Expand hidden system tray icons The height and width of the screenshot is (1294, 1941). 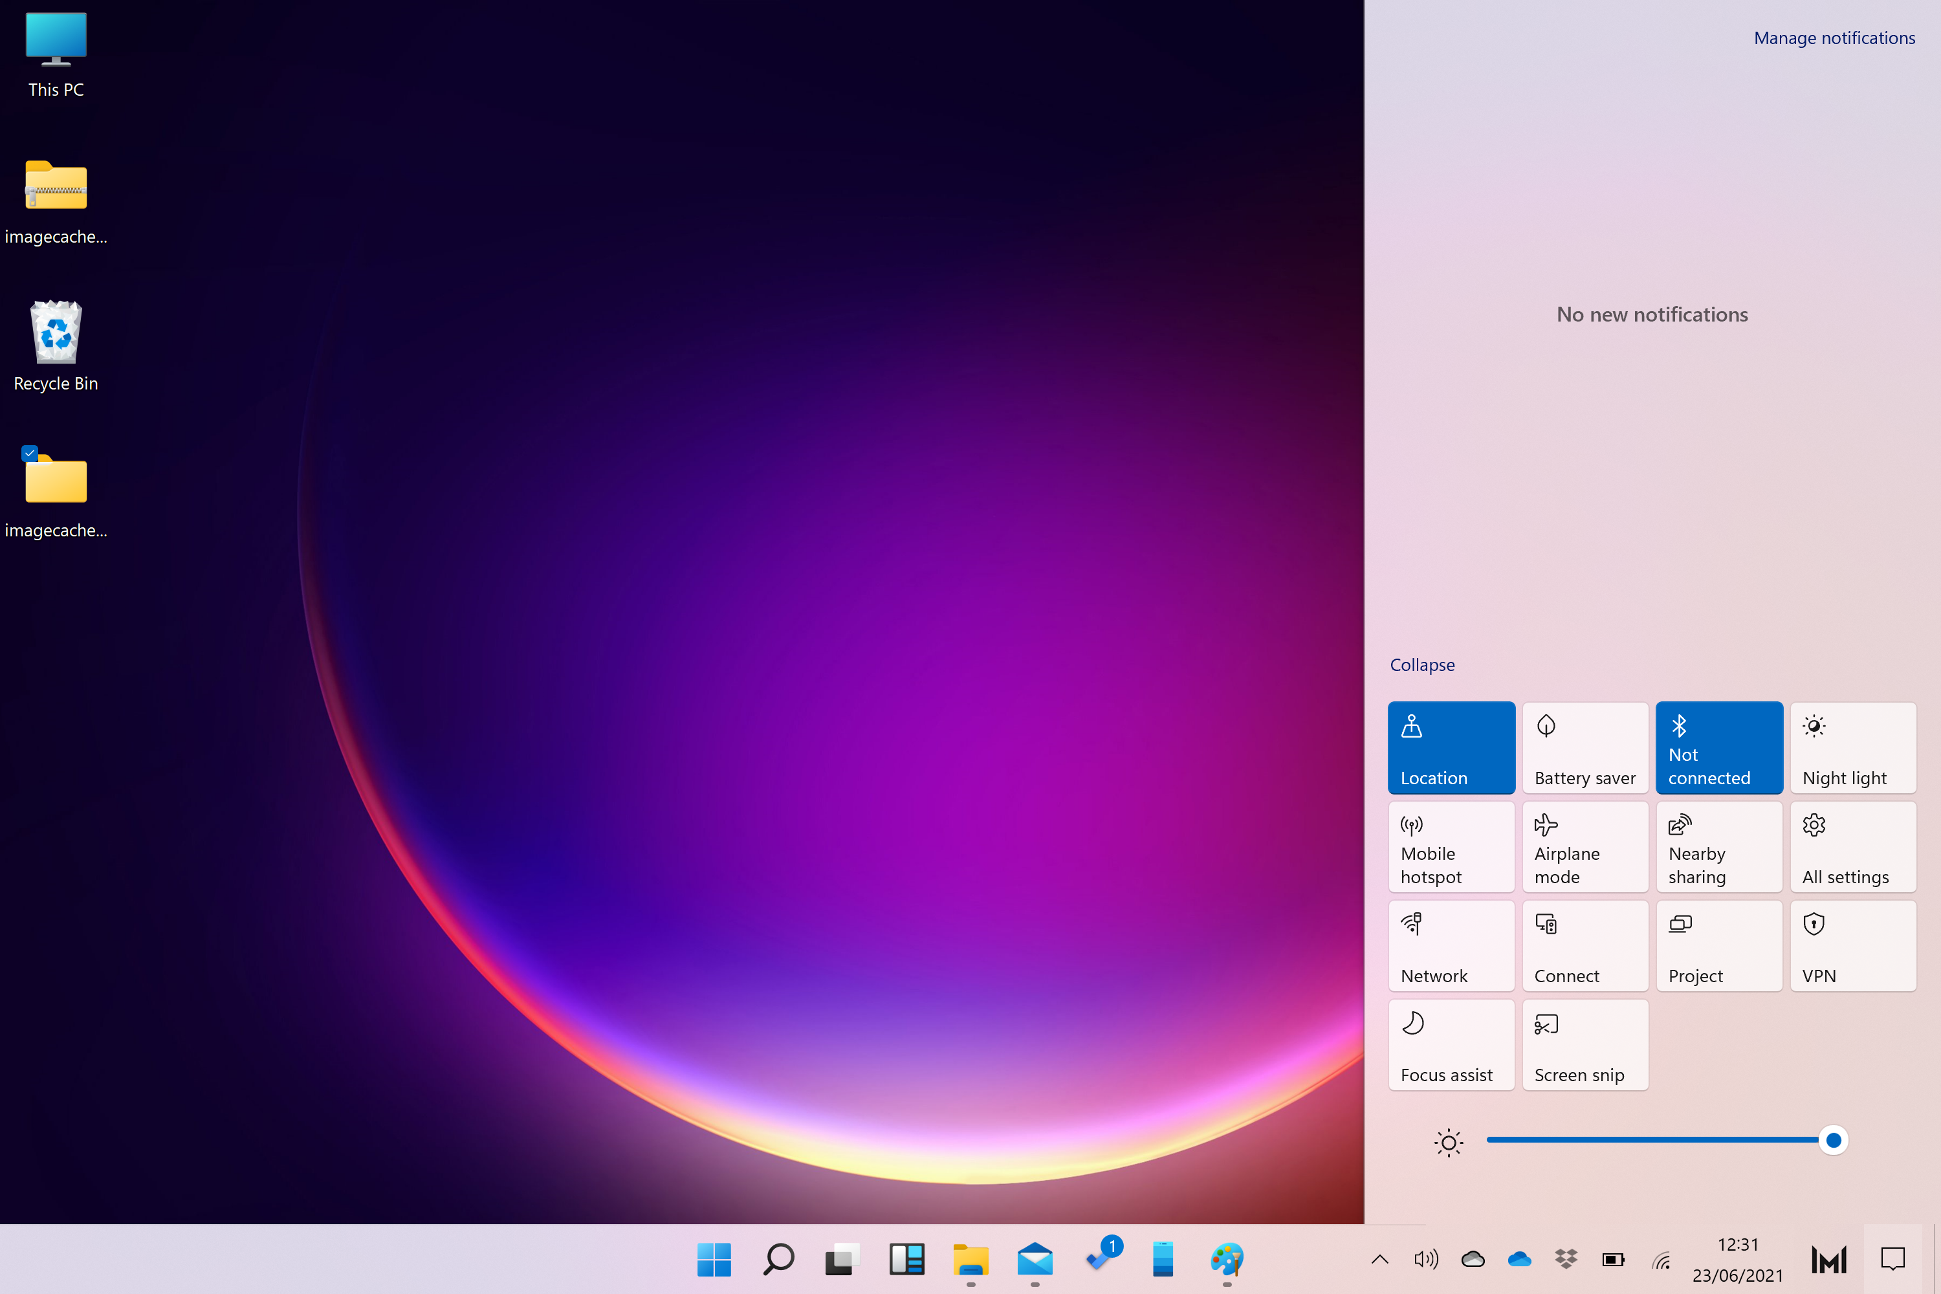click(1381, 1259)
